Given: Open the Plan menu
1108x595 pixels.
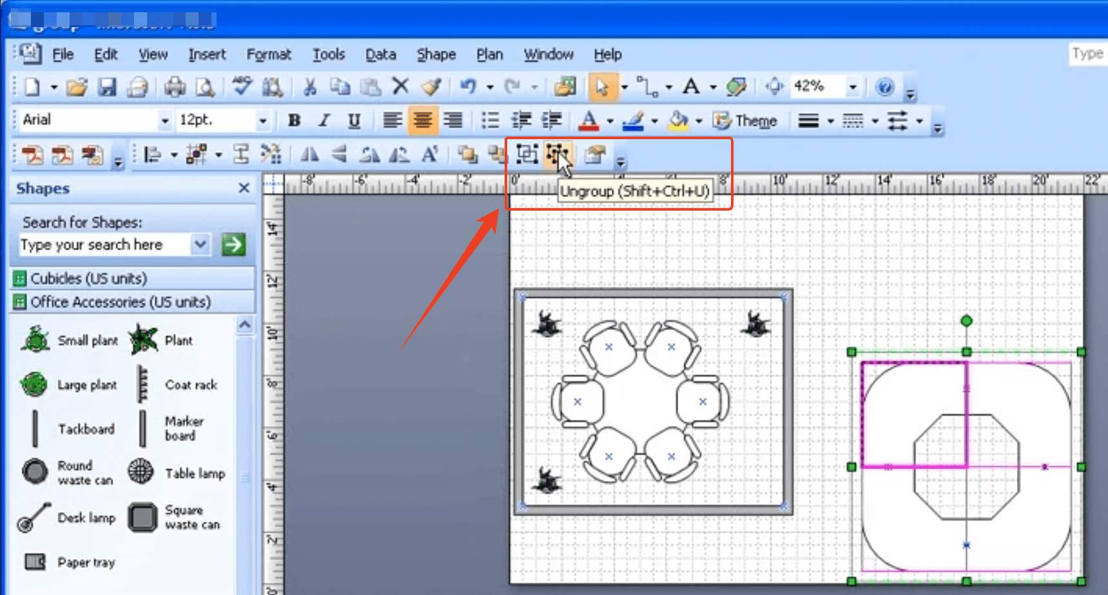Looking at the screenshot, I should pyautogui.click(x=490, y=54).
